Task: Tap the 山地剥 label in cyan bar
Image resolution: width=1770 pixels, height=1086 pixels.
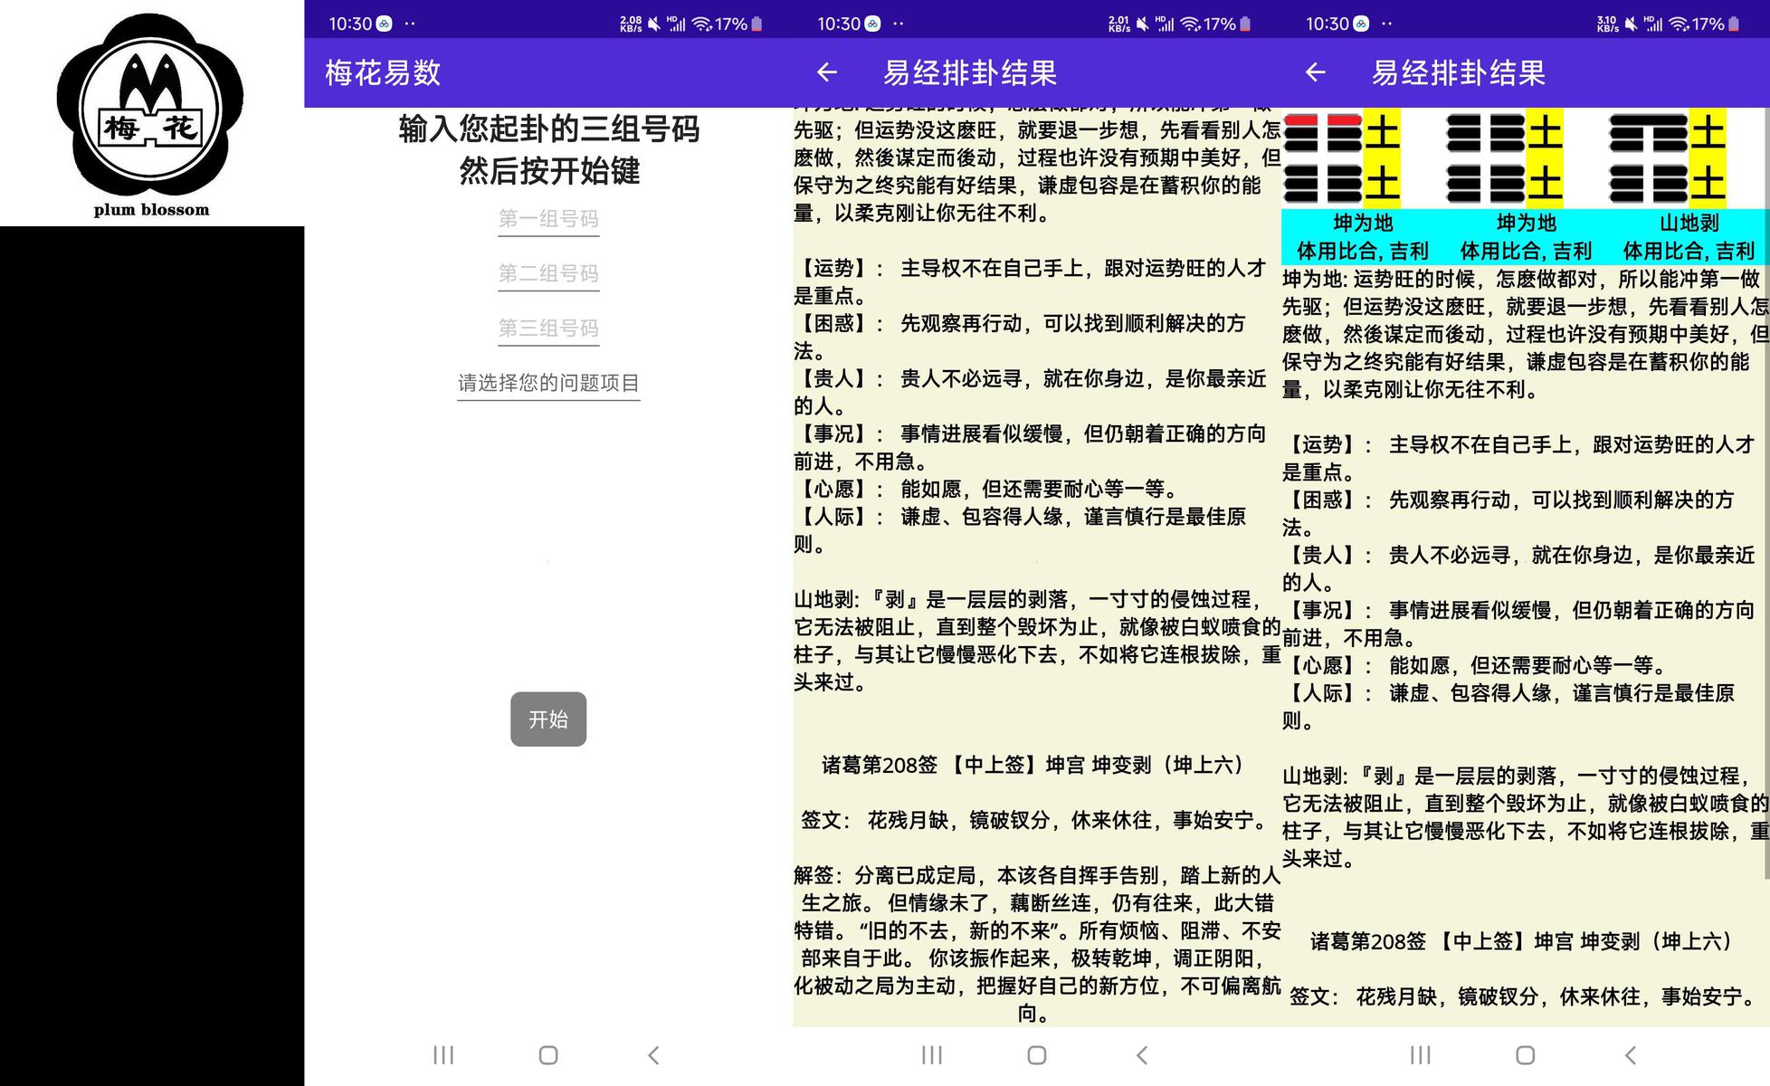Action: point(1689,223)
